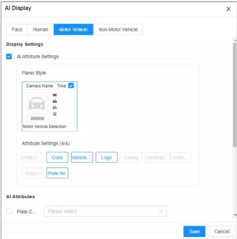Toggle the Color attribute button

tap(57, 157)
